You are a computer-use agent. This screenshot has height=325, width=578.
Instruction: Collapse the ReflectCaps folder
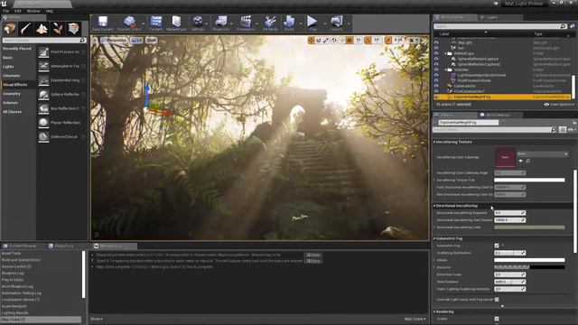pyautogui.click(x=445, y=53)
